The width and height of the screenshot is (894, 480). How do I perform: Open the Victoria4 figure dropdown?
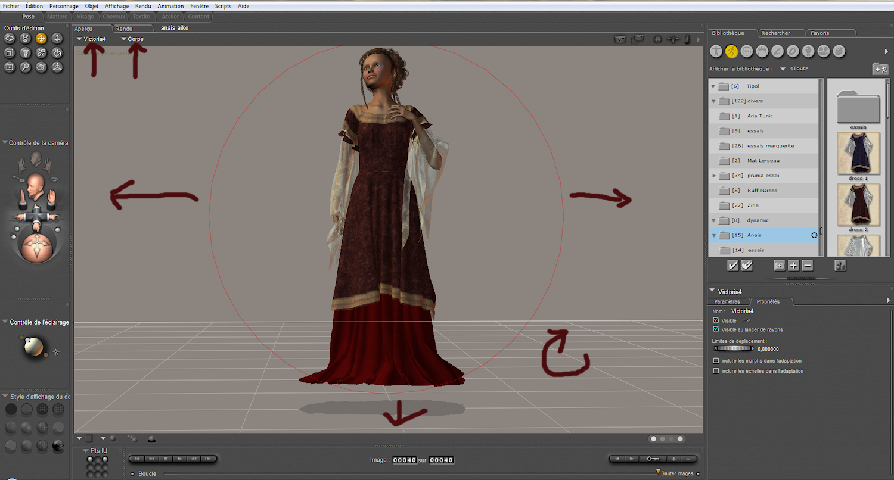click(91, 39)
